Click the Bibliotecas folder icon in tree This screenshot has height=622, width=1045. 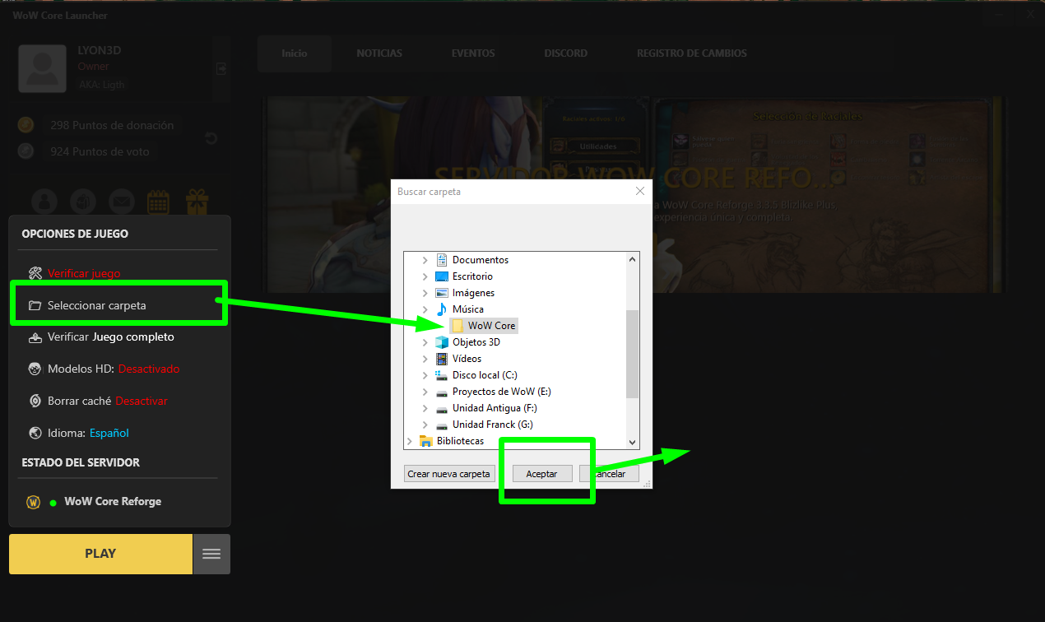pyautogui.click(x=425, y=441)
